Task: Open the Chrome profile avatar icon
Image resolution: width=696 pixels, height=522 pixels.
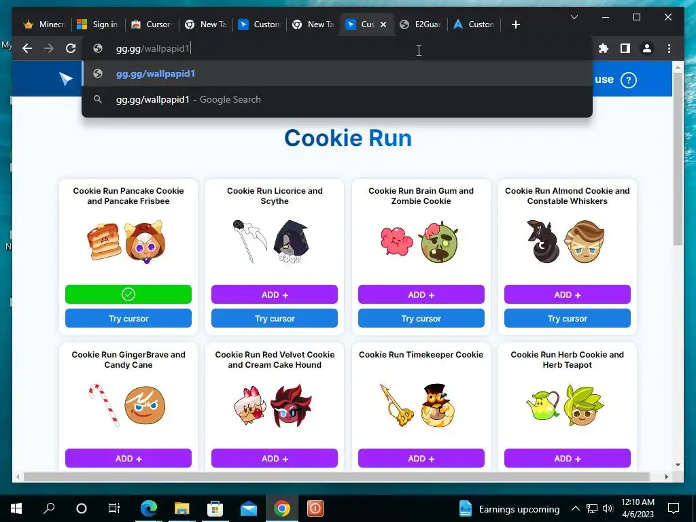Action: coord(647,48)
